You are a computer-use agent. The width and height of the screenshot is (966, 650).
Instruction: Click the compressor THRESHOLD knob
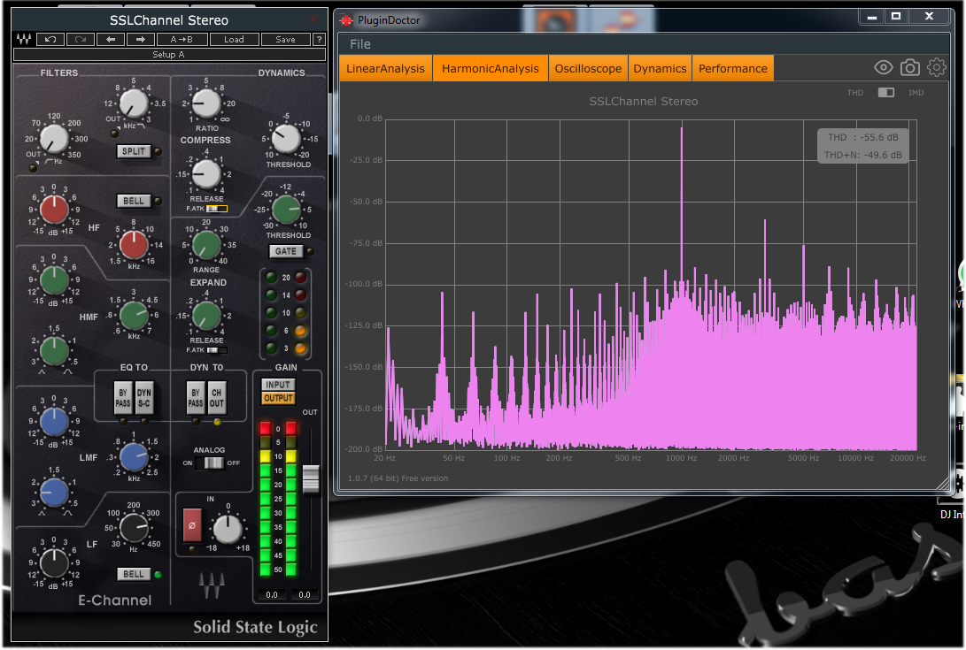(286, 139)
